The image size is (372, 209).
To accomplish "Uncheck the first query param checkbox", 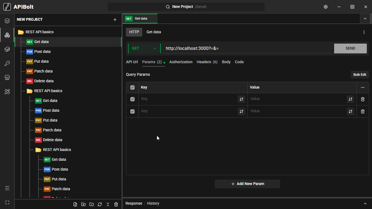I will [132, 99].
